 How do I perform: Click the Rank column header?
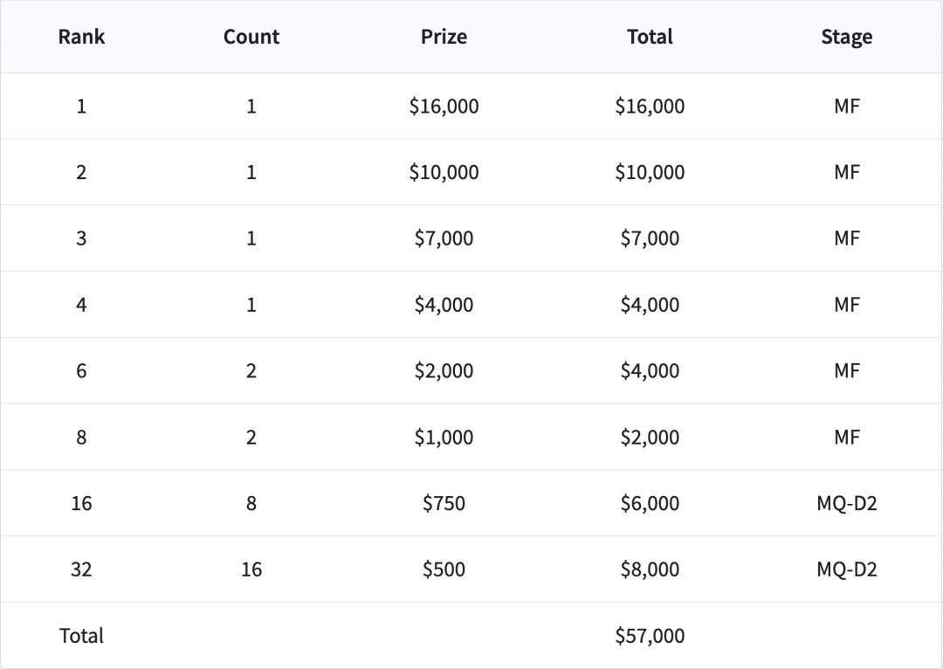(81, 37)
